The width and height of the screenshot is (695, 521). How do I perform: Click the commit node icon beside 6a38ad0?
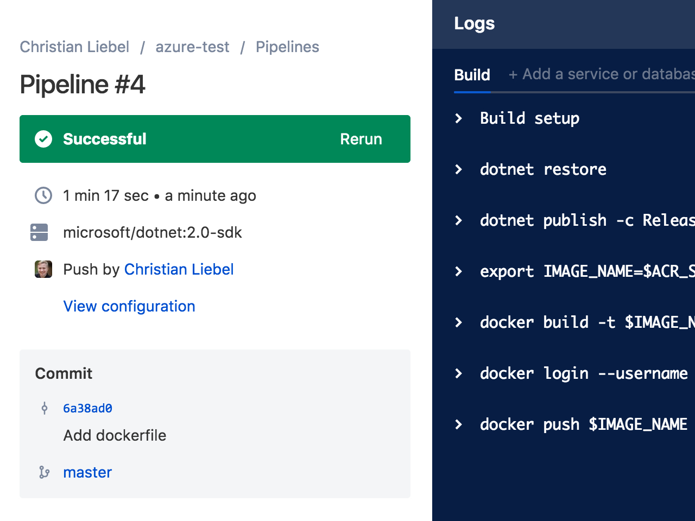pos(44,408)
